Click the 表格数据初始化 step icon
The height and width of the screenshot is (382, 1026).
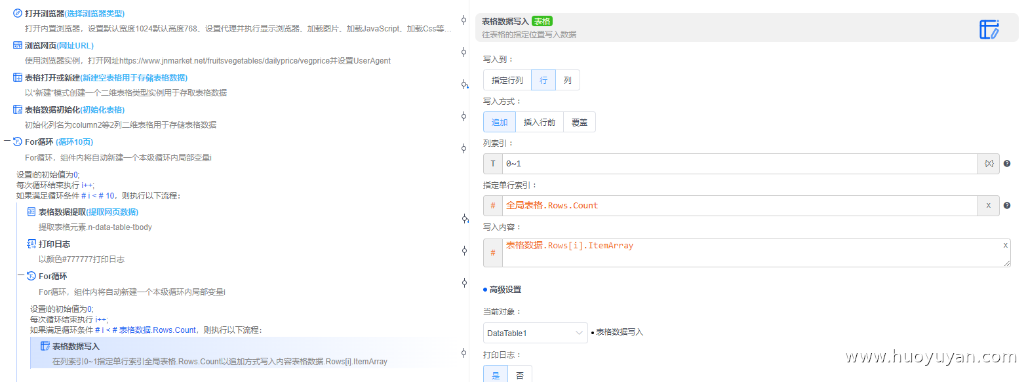point(18,109)
